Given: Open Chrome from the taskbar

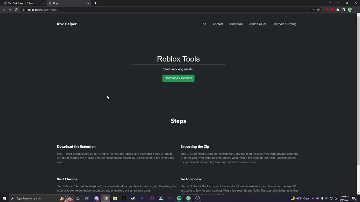Looking at the screenshot, I should tap(106, 198).
